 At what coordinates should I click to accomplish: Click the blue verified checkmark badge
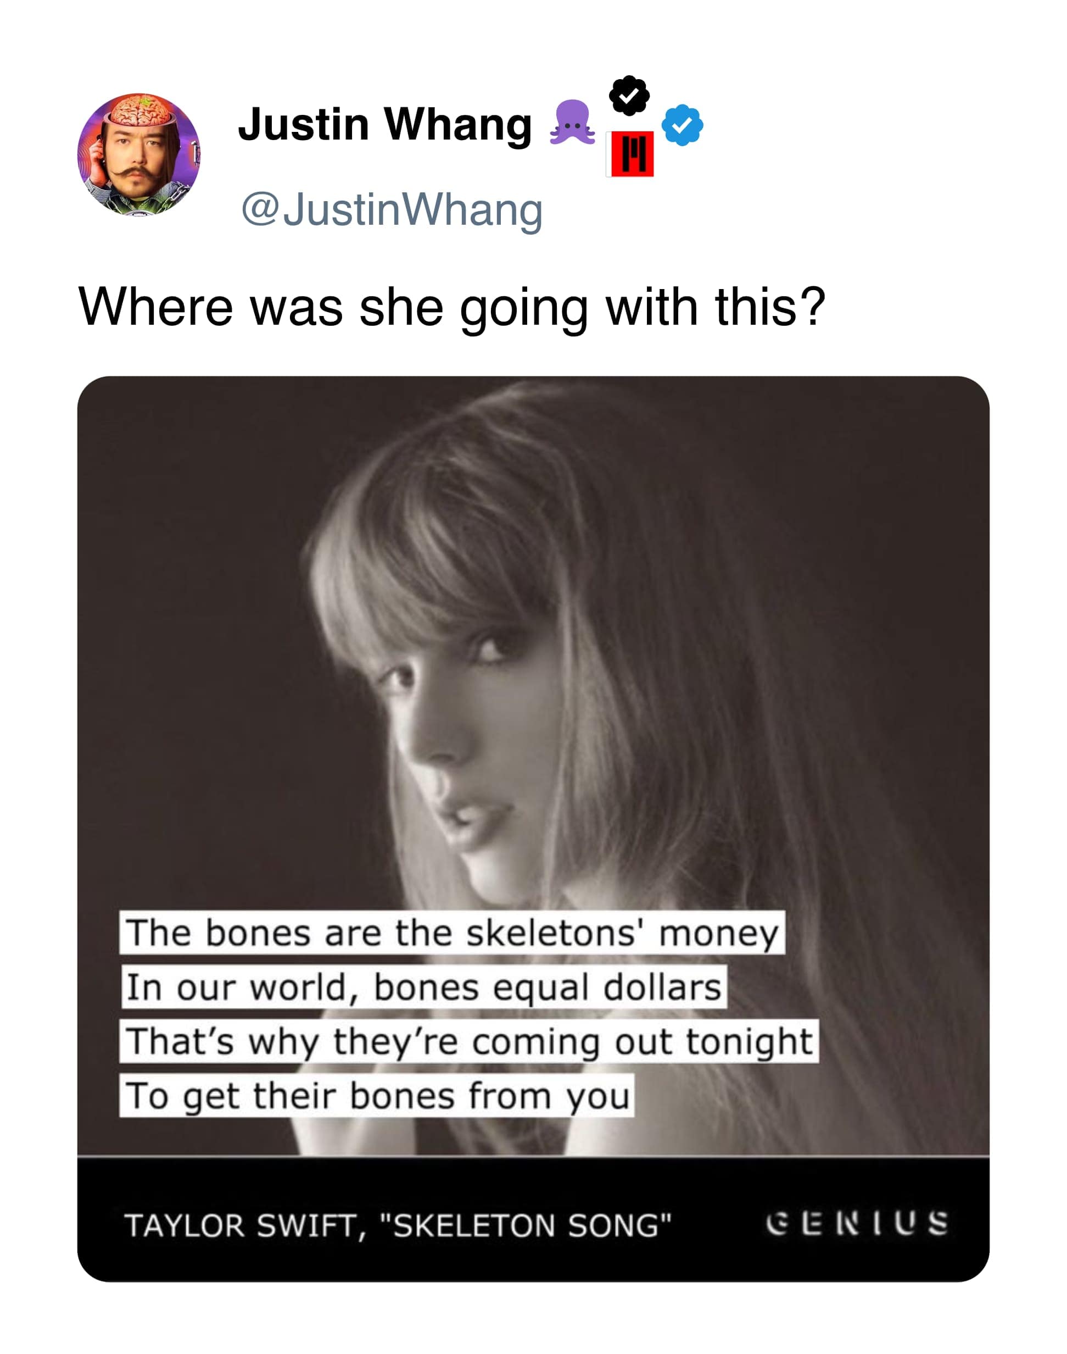682,125
